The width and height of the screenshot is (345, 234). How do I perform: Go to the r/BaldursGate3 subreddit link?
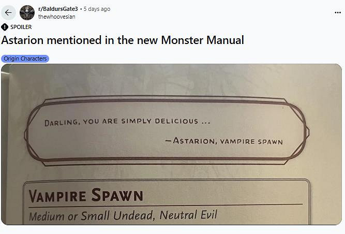58,9
